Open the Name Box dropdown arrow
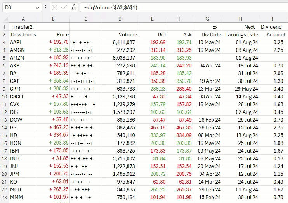288x203 pixels. point(38,8)
